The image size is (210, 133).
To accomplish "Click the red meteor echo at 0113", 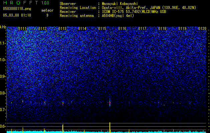I will [63, 103].
